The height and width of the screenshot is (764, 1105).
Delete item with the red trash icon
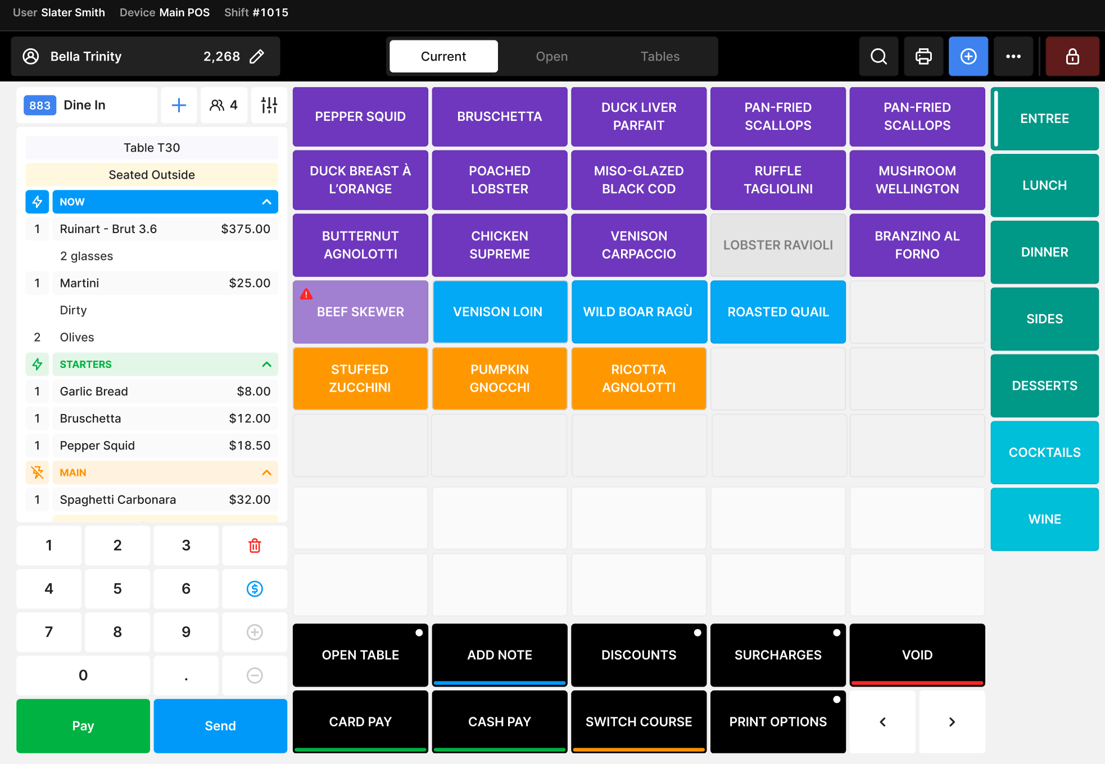click(x=255, y=545)
